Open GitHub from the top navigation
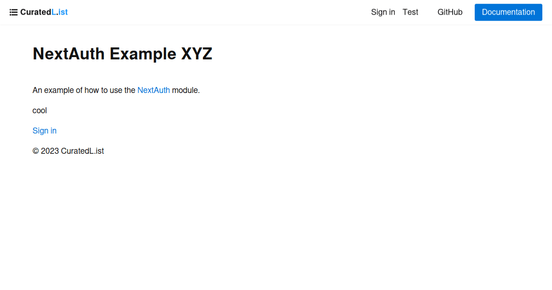 pos(450,12)
